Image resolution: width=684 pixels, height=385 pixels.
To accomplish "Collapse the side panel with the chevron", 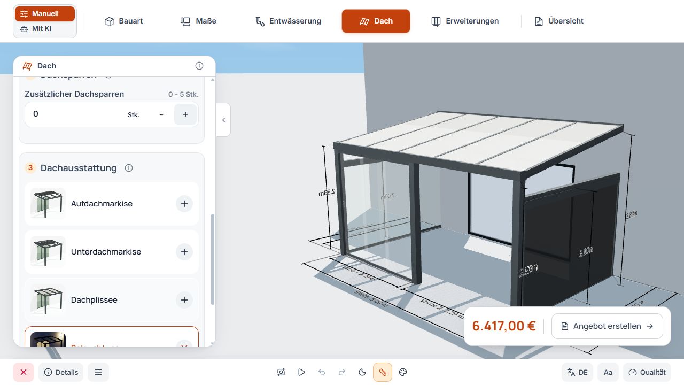I will coord(223,120).
